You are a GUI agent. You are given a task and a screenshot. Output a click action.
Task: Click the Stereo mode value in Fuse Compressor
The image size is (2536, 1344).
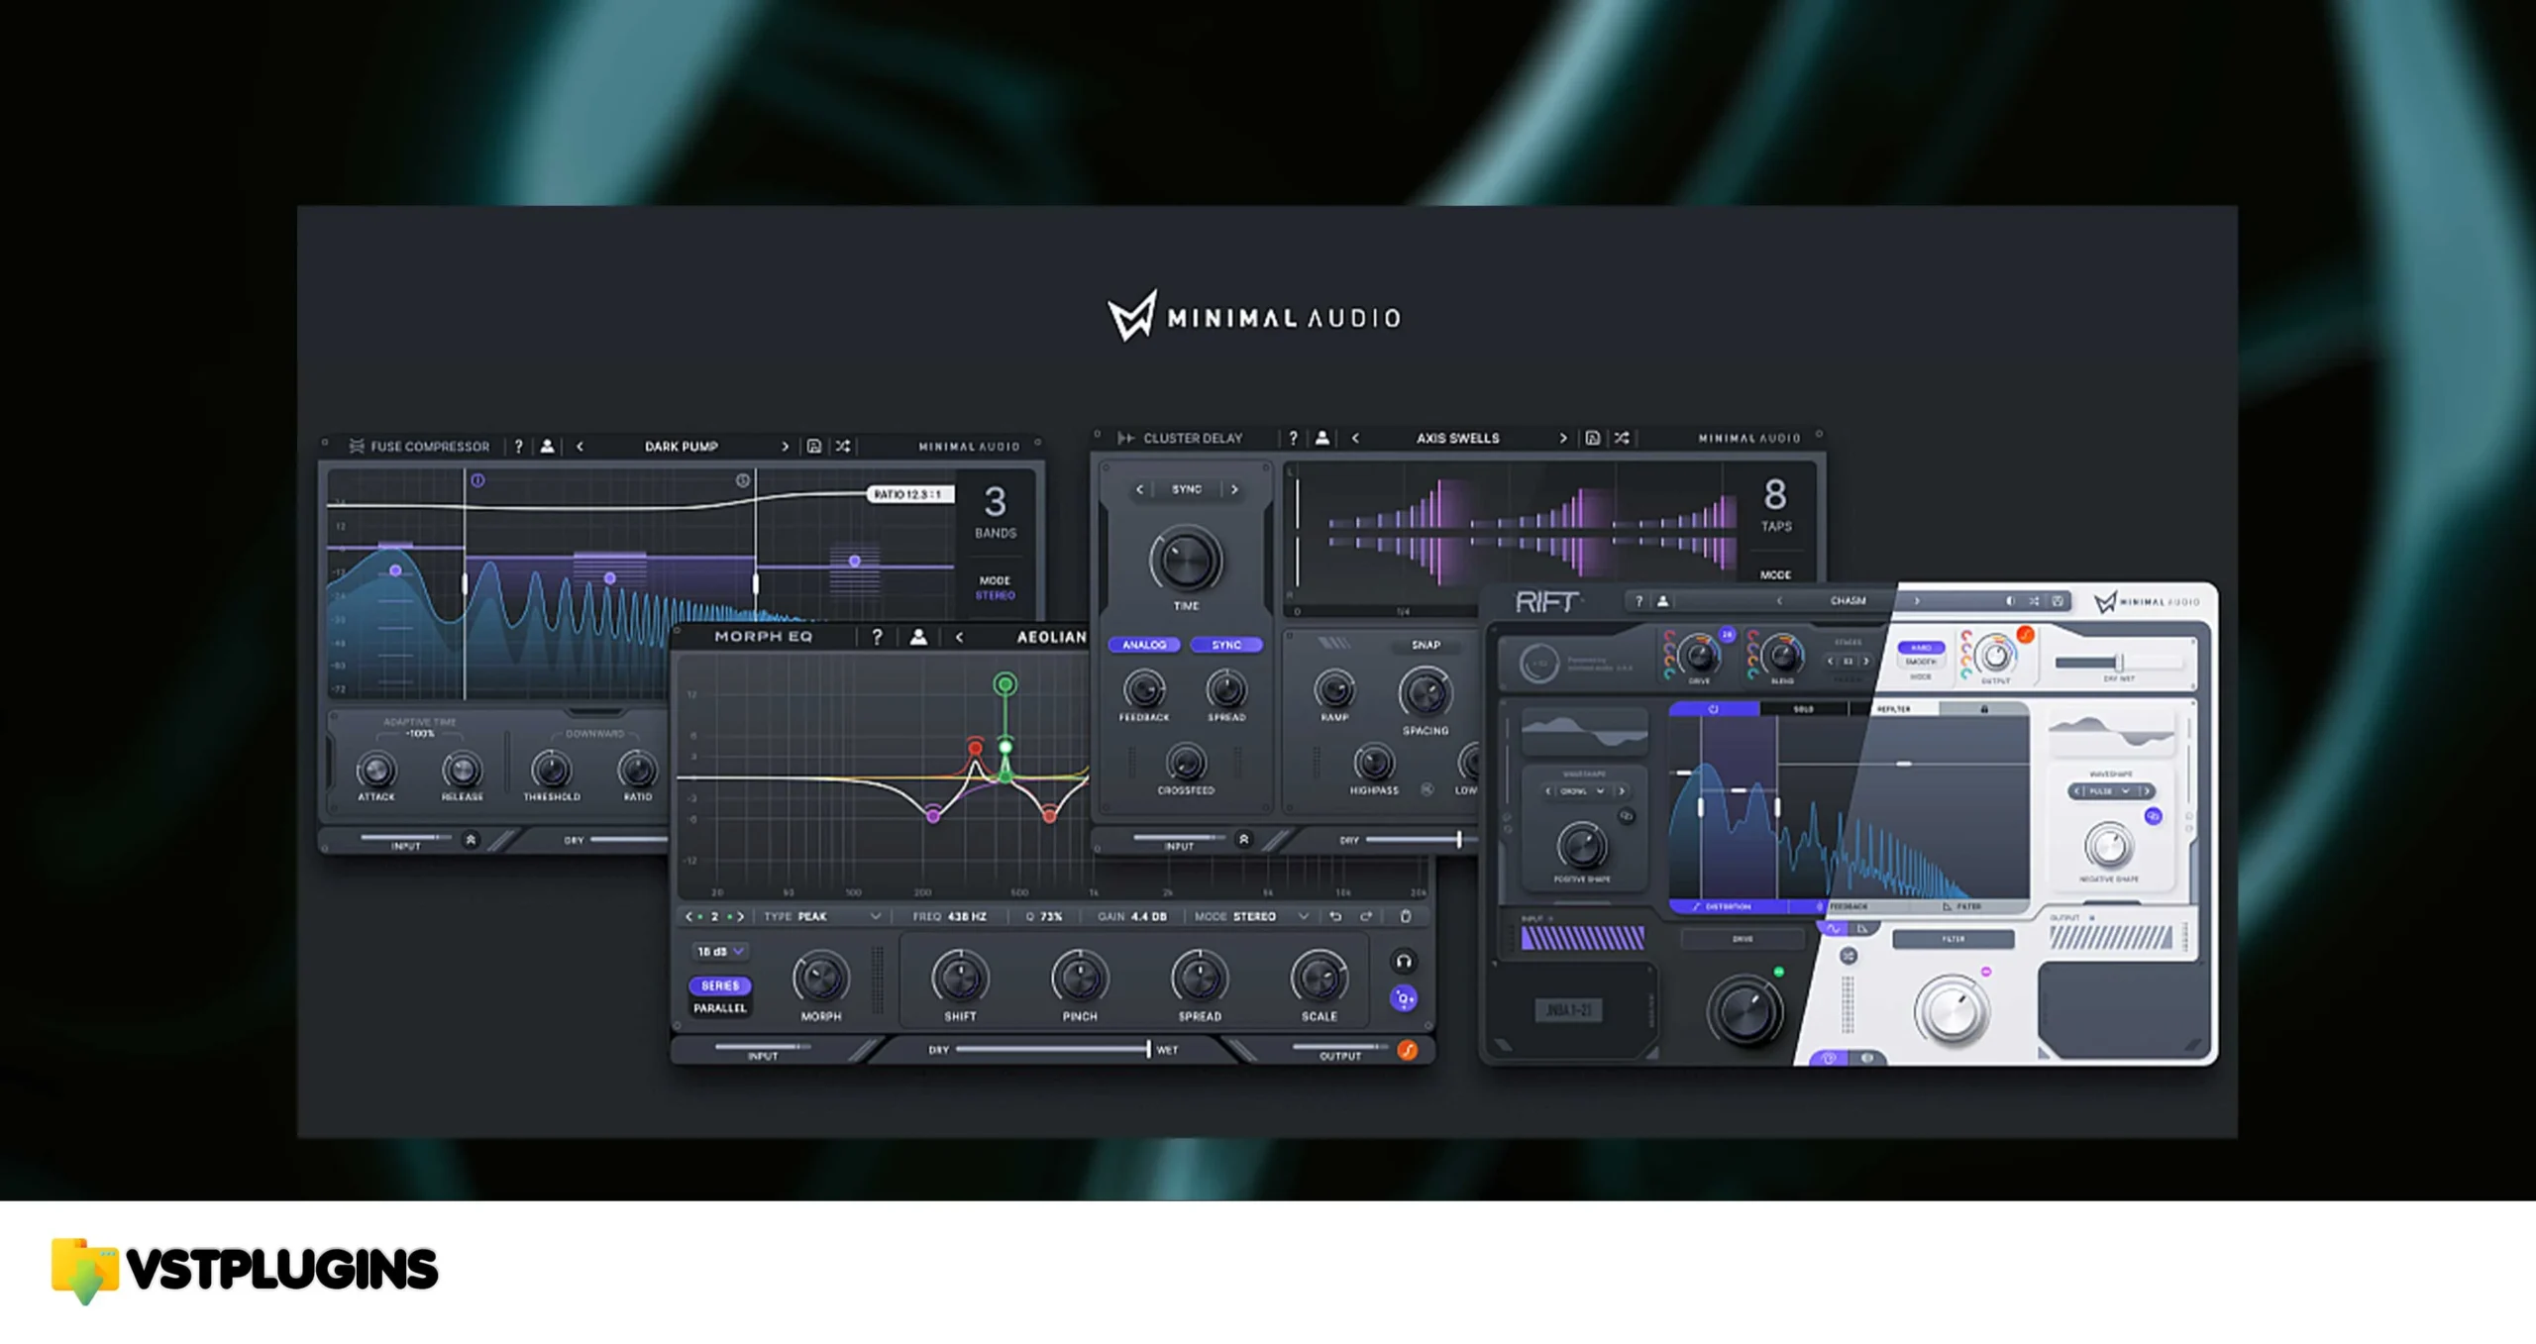(x=996, y=595)
